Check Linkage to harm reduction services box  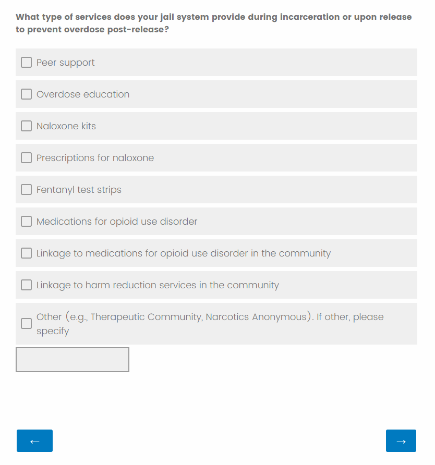(x=26, y=285)
